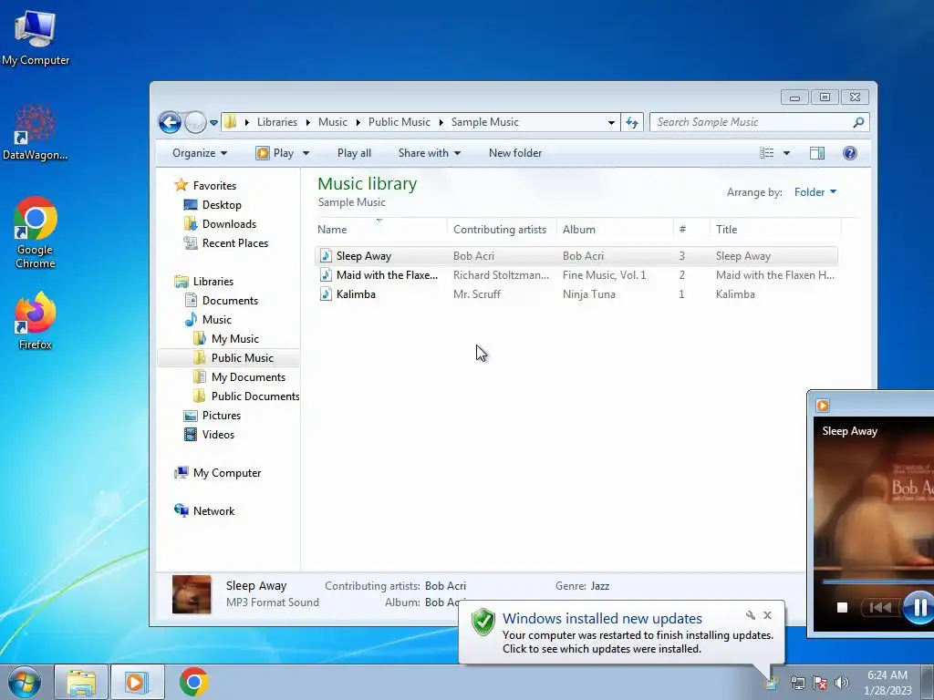
Task: Click into the Search Sample Music field
Action: tap(752, 122)
